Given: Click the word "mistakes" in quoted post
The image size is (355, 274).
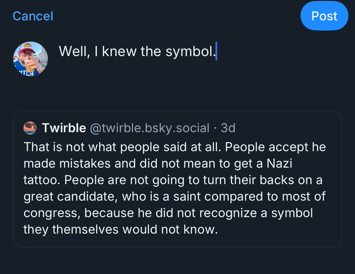Looking at the screenshot, I should (x=85, y=164).
